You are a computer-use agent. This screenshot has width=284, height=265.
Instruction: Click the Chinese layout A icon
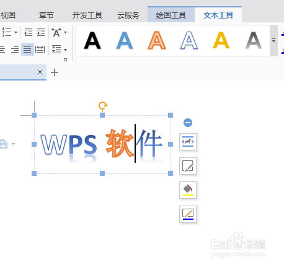click(56, 32)
